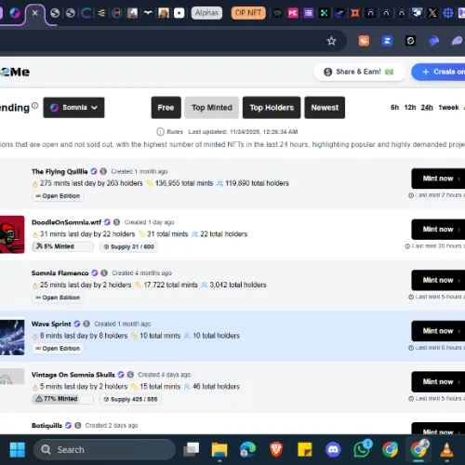The width and height of the screenshot is (465, 465).
Task: Choose the 24h time range
Action: click(x=427, y=107)
